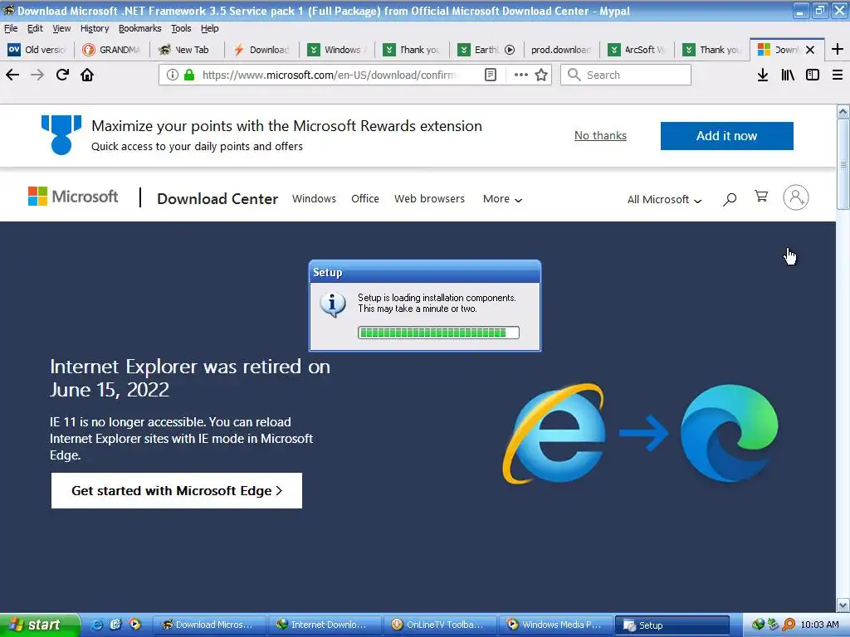This screenshot has height=637, width=850.
Task: Switch to the Old version tab
Action: (x=37, y=50)
